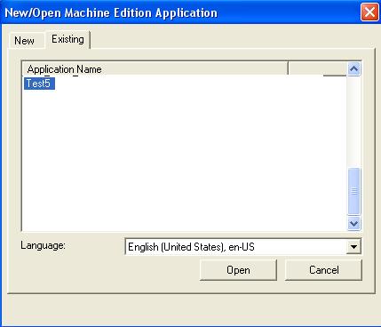
Task: Click the Language label
Action: pos(43,245)
